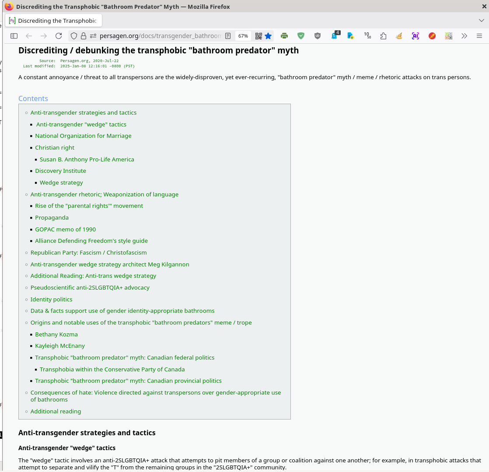Go to GOPAC memo of 1990 section
Screen dimensions: 489x472
65,229
